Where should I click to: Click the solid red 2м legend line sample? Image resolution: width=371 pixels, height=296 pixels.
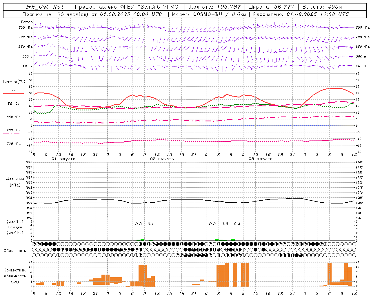point(13,93)
